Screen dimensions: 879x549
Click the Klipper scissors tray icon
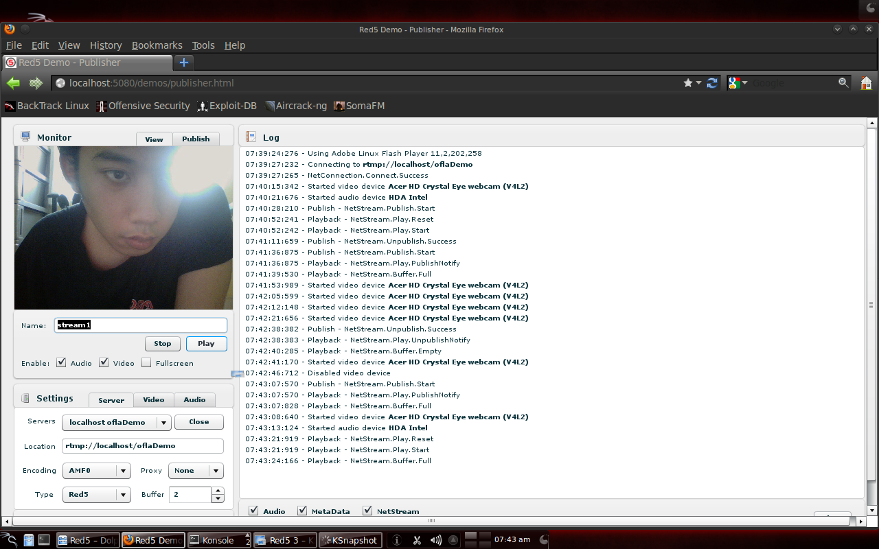(x=416, y=540)
